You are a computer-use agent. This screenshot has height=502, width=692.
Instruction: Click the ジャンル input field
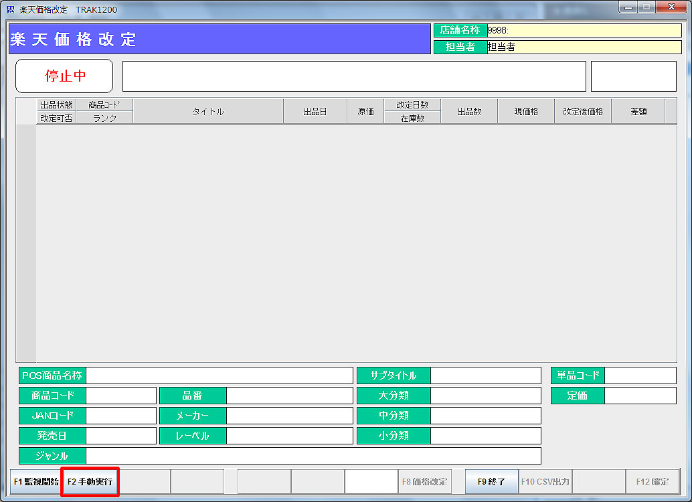point(313,456)
